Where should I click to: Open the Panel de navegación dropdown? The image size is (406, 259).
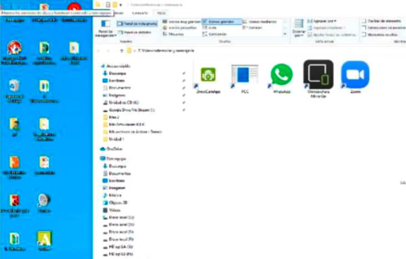click(105, 33)
